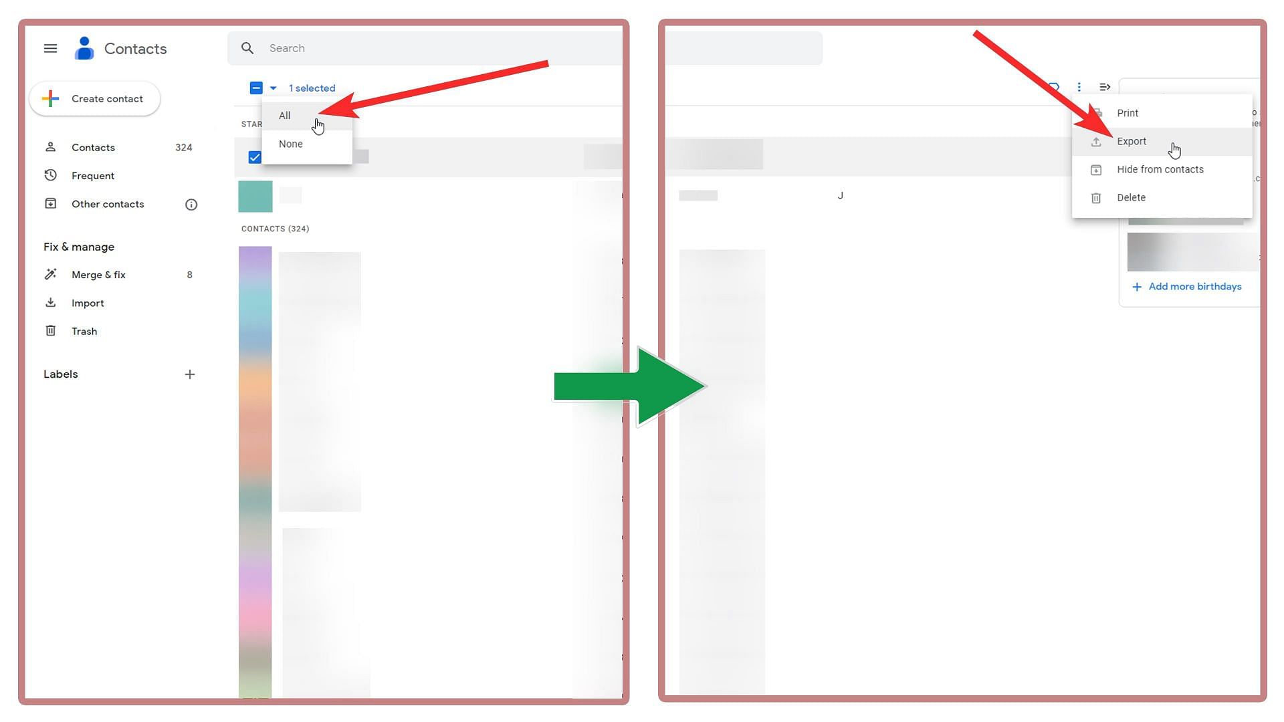Click the Print icon in dropdown menu
Image resolution: width=1284 pixels, height=722 pixels.
pos(1096,113)
